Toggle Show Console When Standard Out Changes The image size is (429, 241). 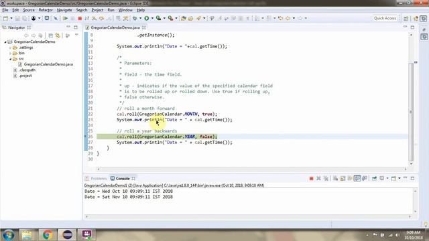tap(357, 179)
